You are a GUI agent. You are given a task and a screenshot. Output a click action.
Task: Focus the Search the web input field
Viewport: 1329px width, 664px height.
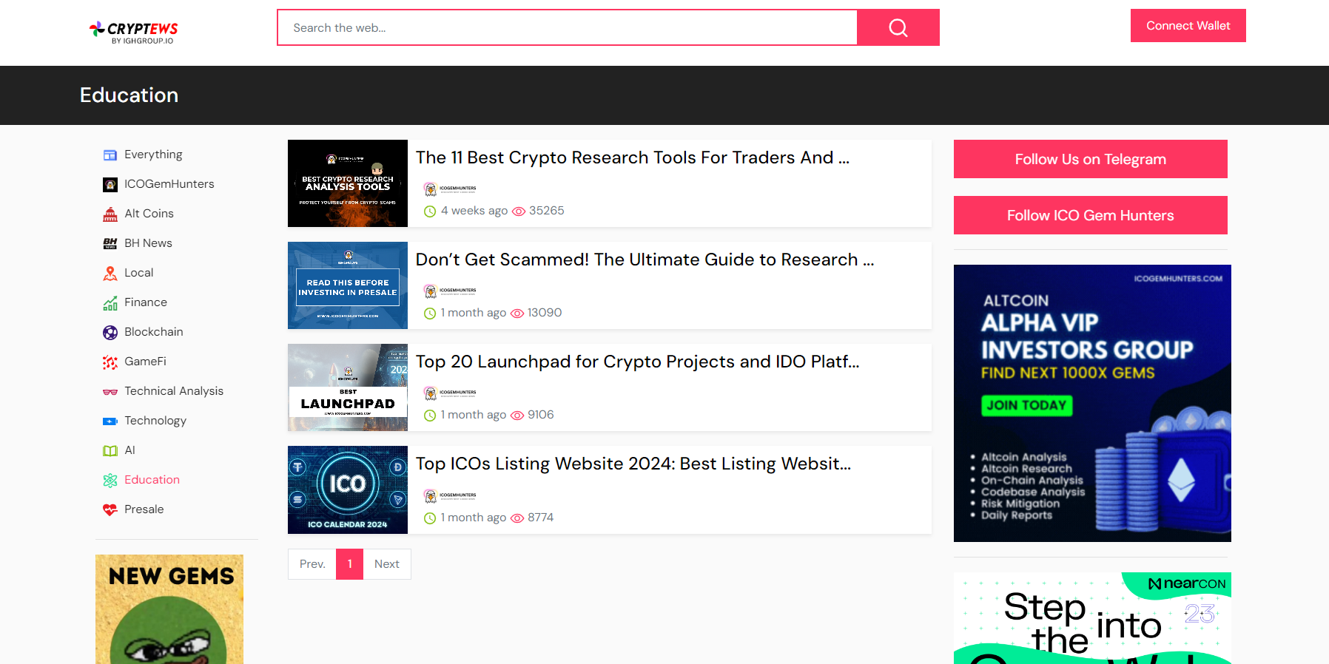pyautogui.click(x=568, y=27)
